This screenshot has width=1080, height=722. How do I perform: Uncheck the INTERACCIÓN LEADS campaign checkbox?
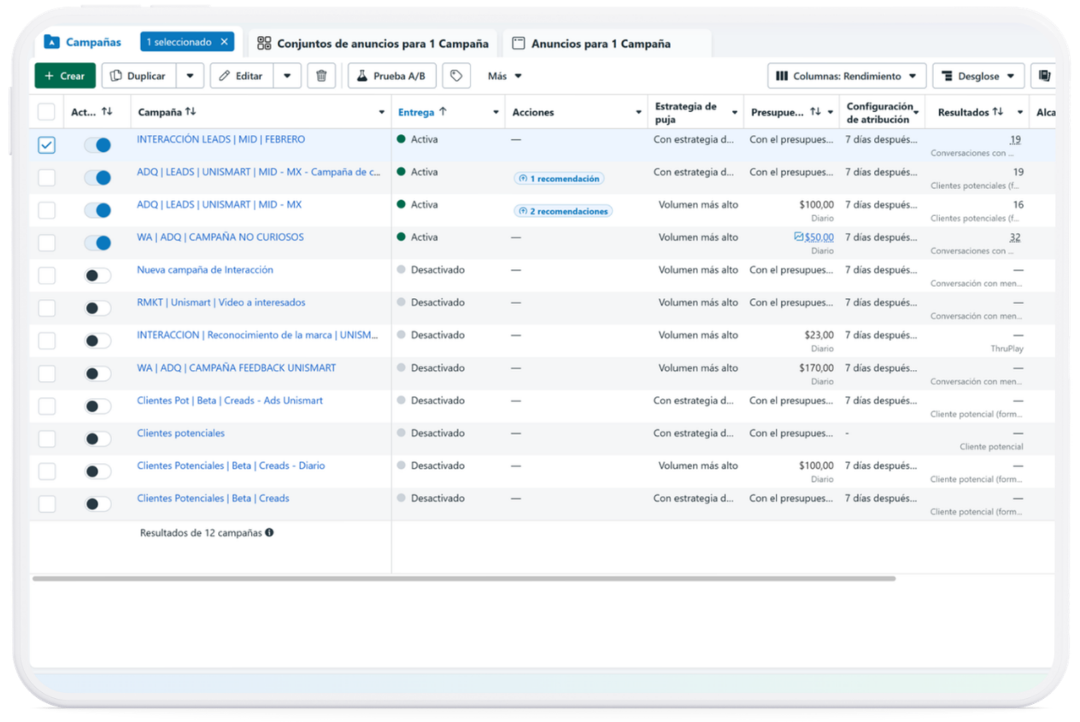point(47,145)
